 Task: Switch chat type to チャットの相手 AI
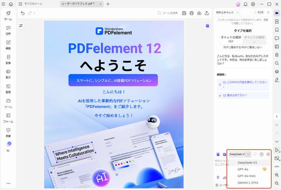click(x=255, y=39)
